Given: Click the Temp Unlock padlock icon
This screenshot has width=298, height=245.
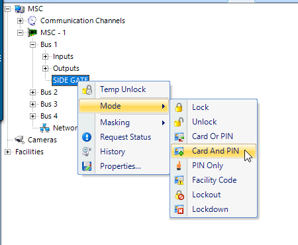Looking at the screenshot, I should tap(87, 90).
